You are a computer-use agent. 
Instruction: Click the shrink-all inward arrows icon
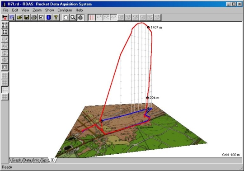click(x=5, y=32)
